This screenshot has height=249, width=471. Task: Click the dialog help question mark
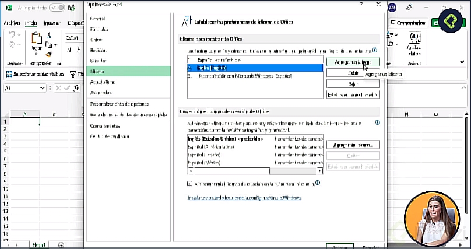coord(361,5)
